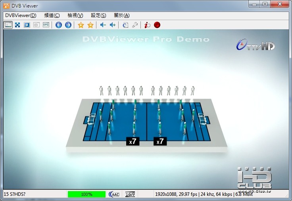This screenshot has width=292, height=201.
Task: Go to previous channel with left arrow
Action: (x=59, y=25)
